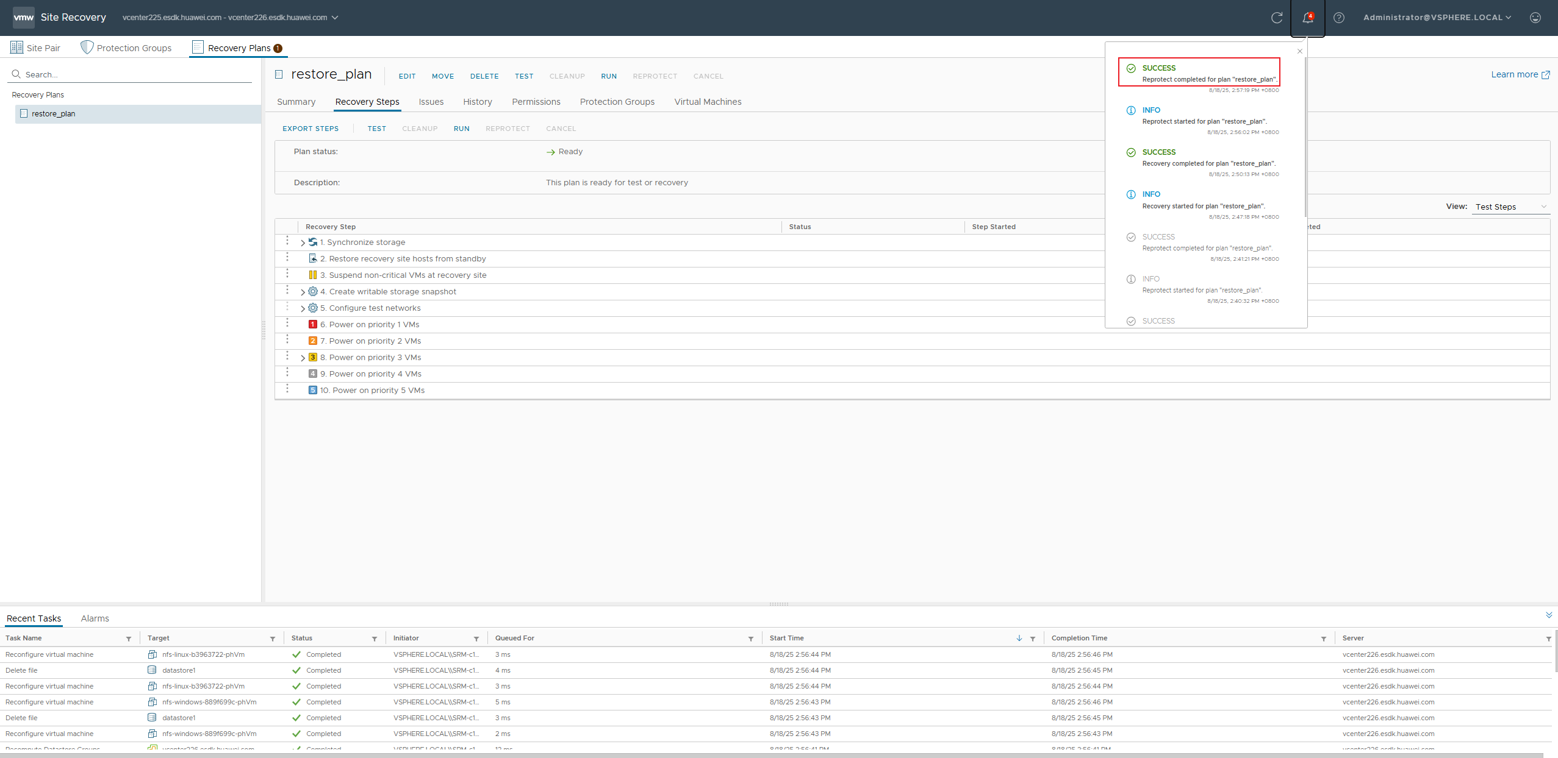
Task: Click the feedback smiley icon
Action: pyautogui.click(x=1535, y=18)
